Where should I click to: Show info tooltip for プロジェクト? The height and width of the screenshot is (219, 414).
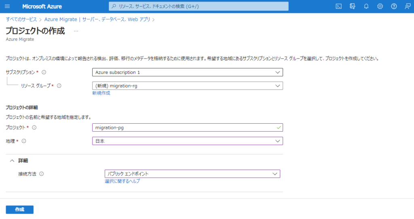[x=34, y=127]
